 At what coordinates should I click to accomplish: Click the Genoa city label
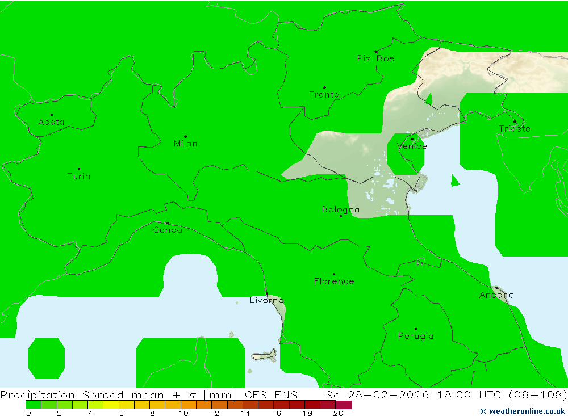coord(168,230)
